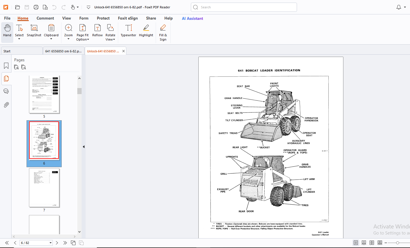Choose the SnapShot tool
Screen dimensions: 410x248
(34, 31)
